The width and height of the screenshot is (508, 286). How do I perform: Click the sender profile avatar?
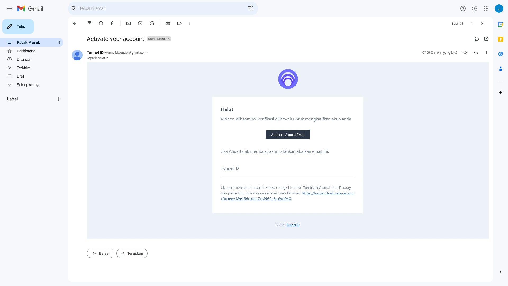(77, 55)
